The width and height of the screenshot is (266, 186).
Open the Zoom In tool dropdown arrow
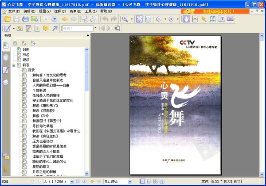click(x=132, y=19)
